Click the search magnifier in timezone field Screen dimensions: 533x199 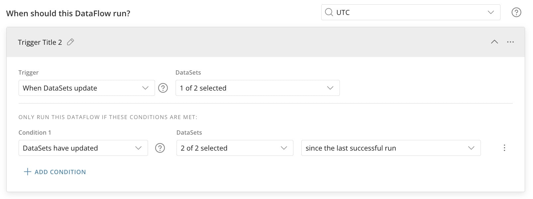point(329,13)
